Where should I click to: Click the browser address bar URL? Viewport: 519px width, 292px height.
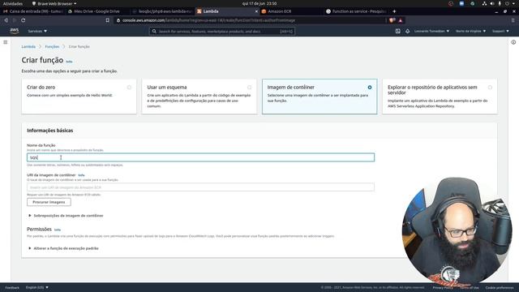[x=208, y=20]
